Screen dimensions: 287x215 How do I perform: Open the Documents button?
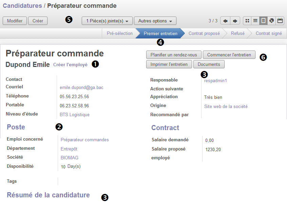(209, 64)
